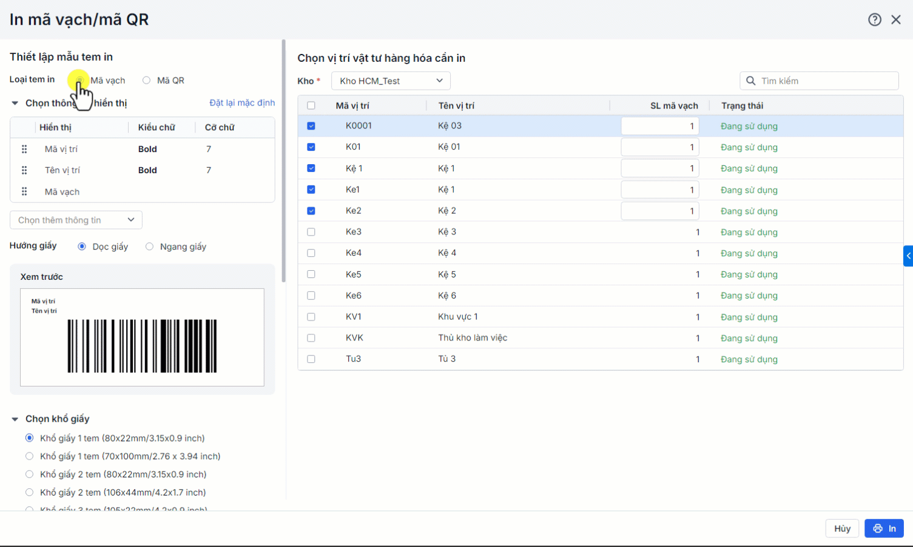913x547 pixels.
Task: Check the Ke3 location checkbox
Action: coord(311,232)
